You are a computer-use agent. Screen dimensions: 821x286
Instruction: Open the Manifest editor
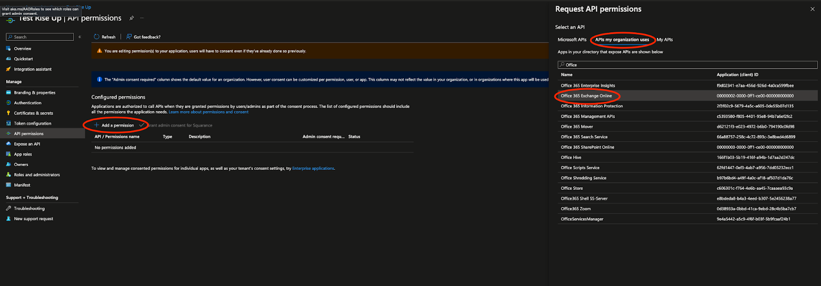[x=22, y=185]
